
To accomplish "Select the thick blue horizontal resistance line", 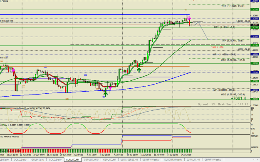I will coord(94,15).
